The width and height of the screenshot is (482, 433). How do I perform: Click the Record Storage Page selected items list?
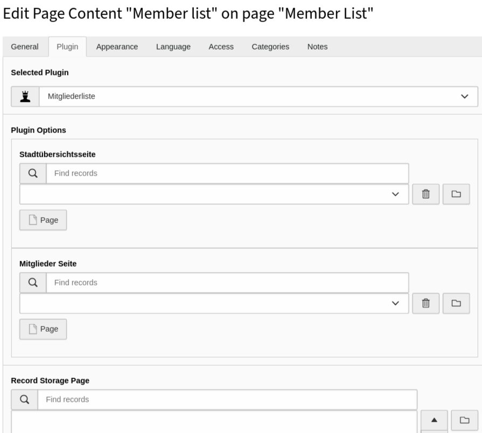214,422
